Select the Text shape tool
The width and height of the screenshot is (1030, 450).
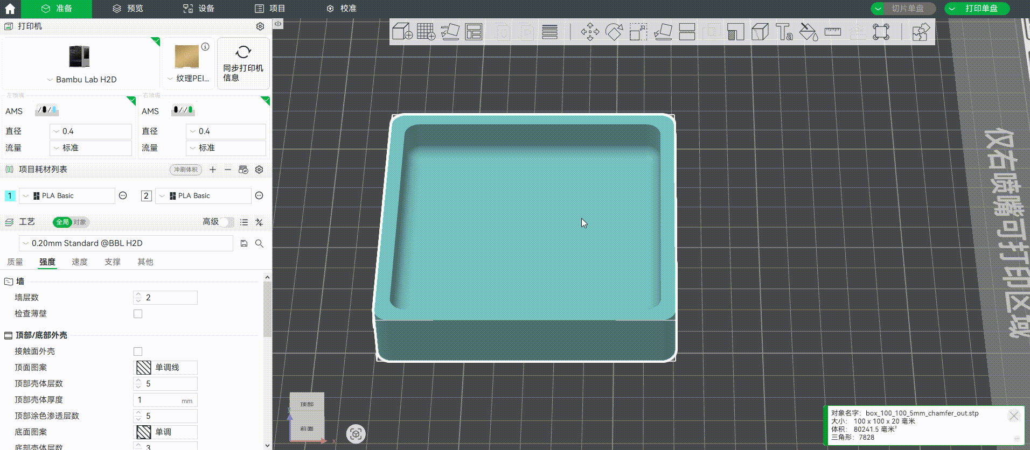(x=784, y=32)
